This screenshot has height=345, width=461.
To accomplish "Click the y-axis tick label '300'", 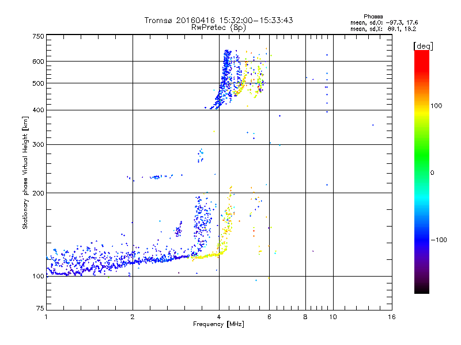I will 39,145.
